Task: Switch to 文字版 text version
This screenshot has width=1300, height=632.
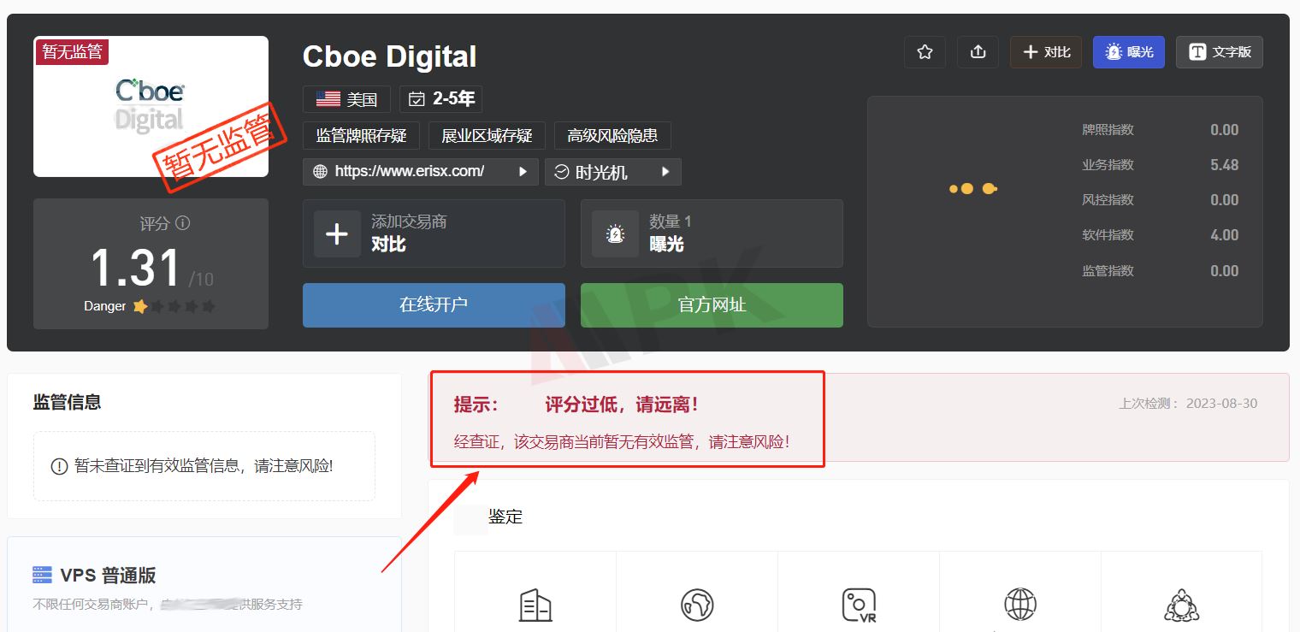Action: point(1219,52)
